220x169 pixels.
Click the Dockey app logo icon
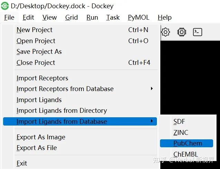(x=5, y=6)
